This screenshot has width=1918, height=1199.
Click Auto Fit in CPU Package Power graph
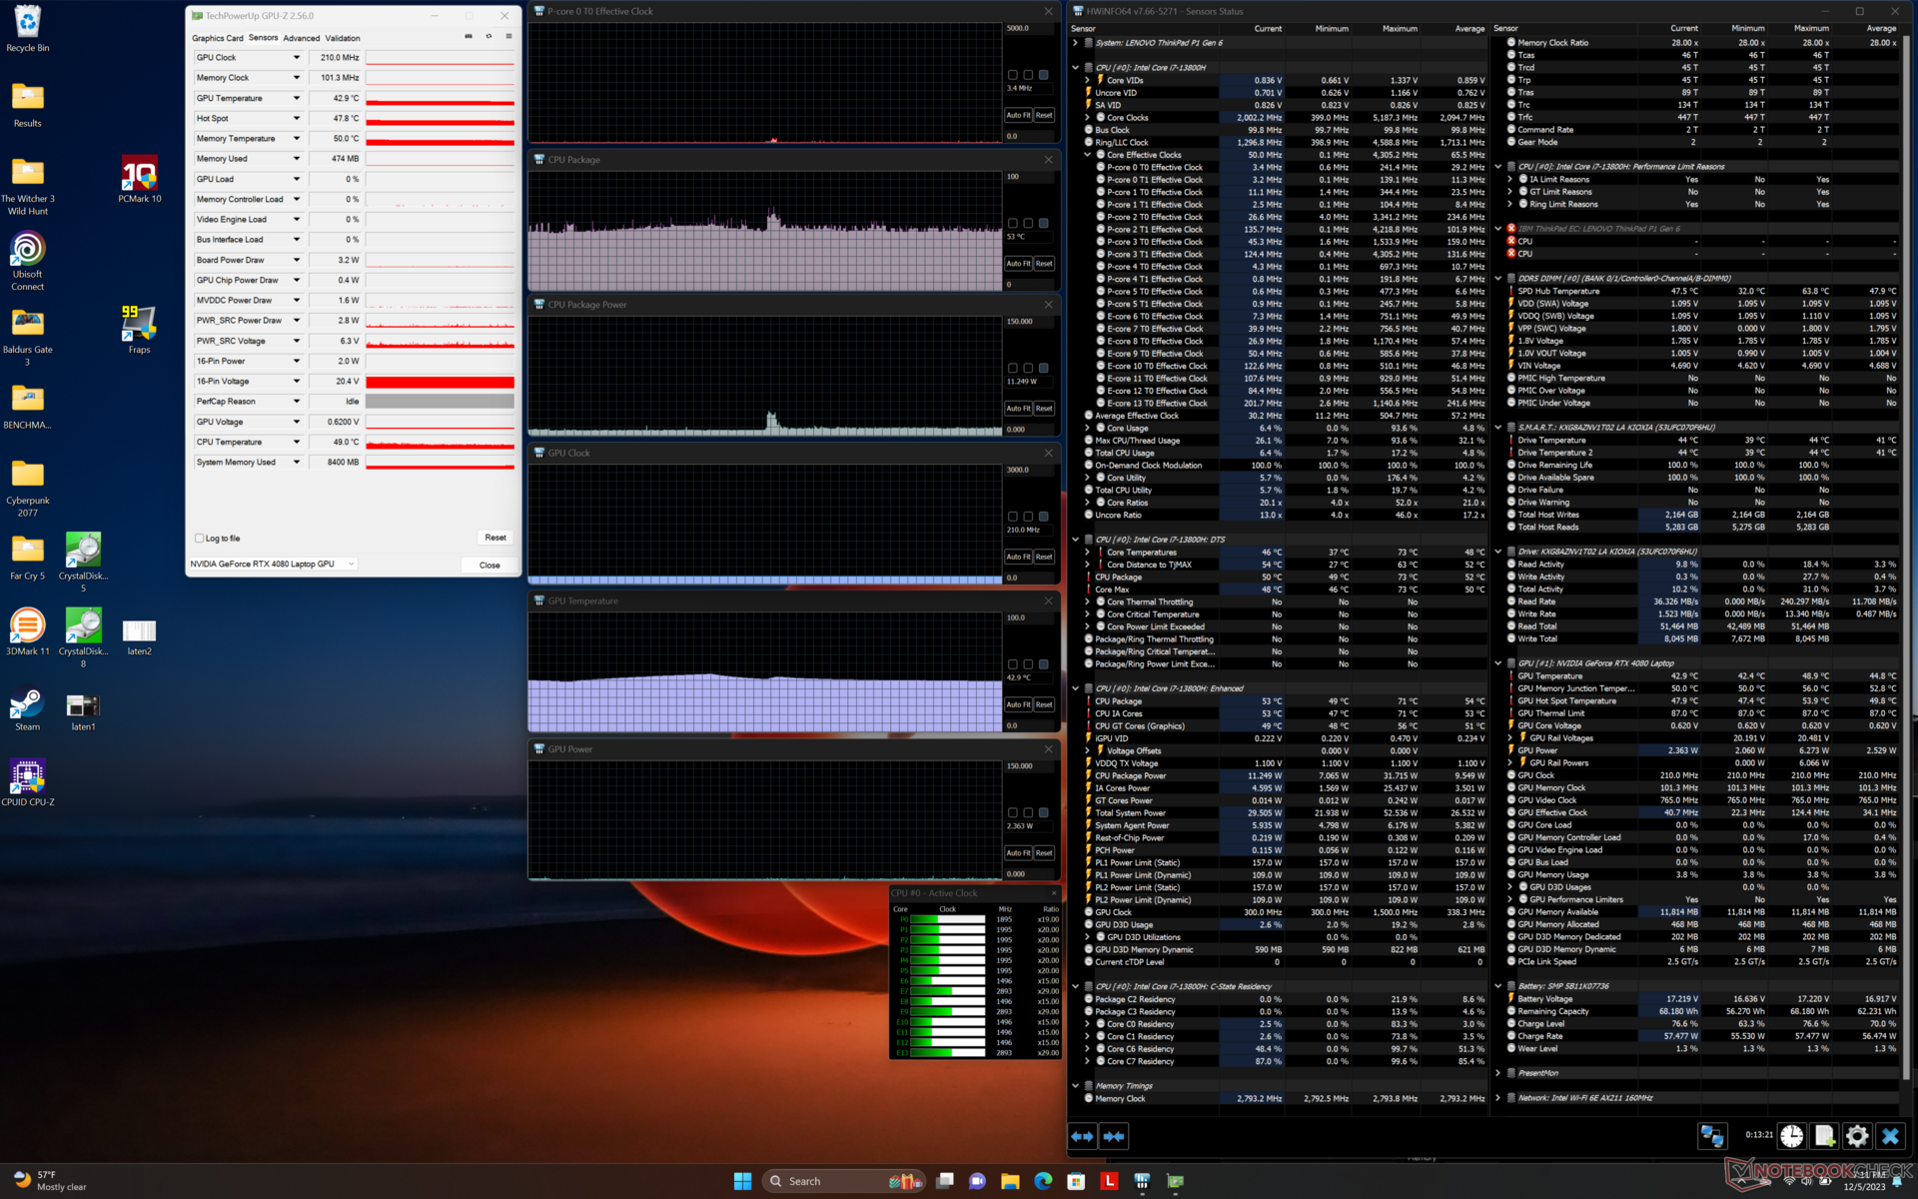coord(1017,409)
